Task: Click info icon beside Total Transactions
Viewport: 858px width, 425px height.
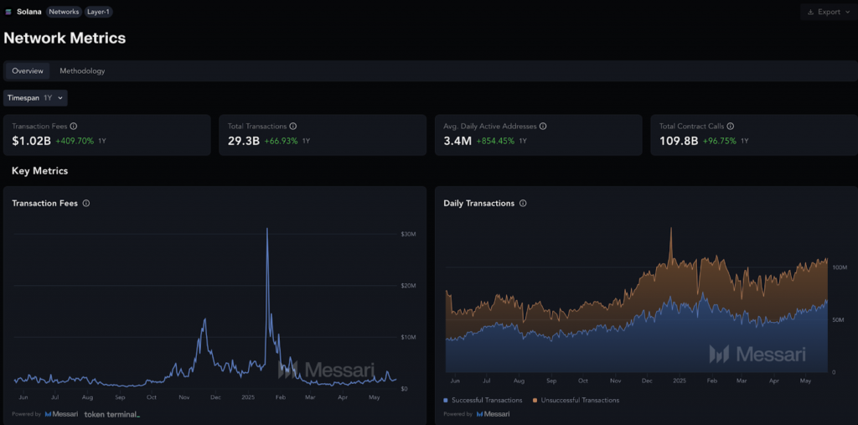Action: coord(293,126)
